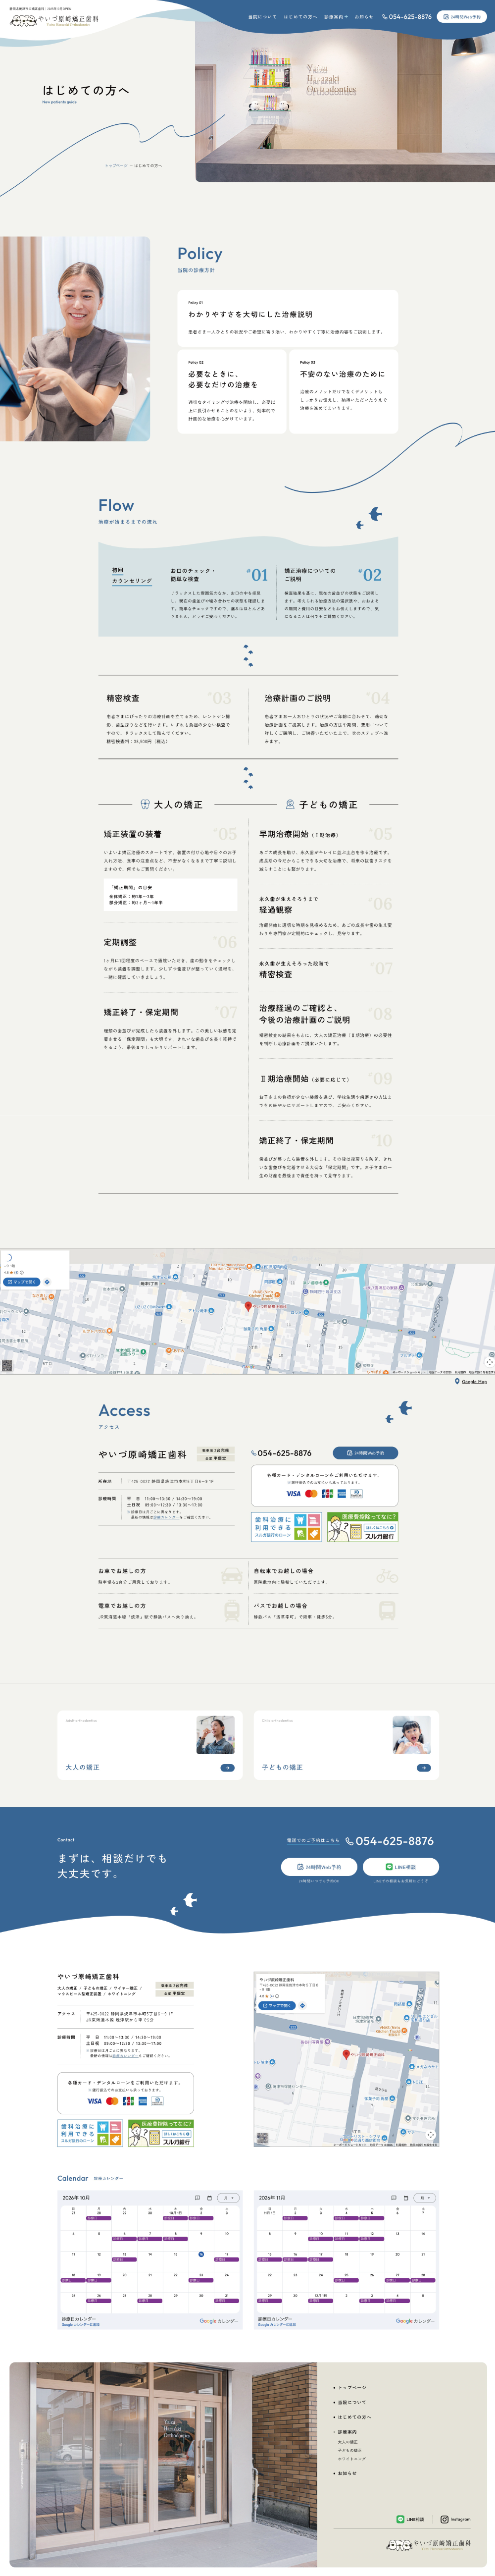Image resolution: width=495 pixels, height=2576 pixels.
Task: Open Instagram icon link in footer
Action: (x=456, y=2519)
